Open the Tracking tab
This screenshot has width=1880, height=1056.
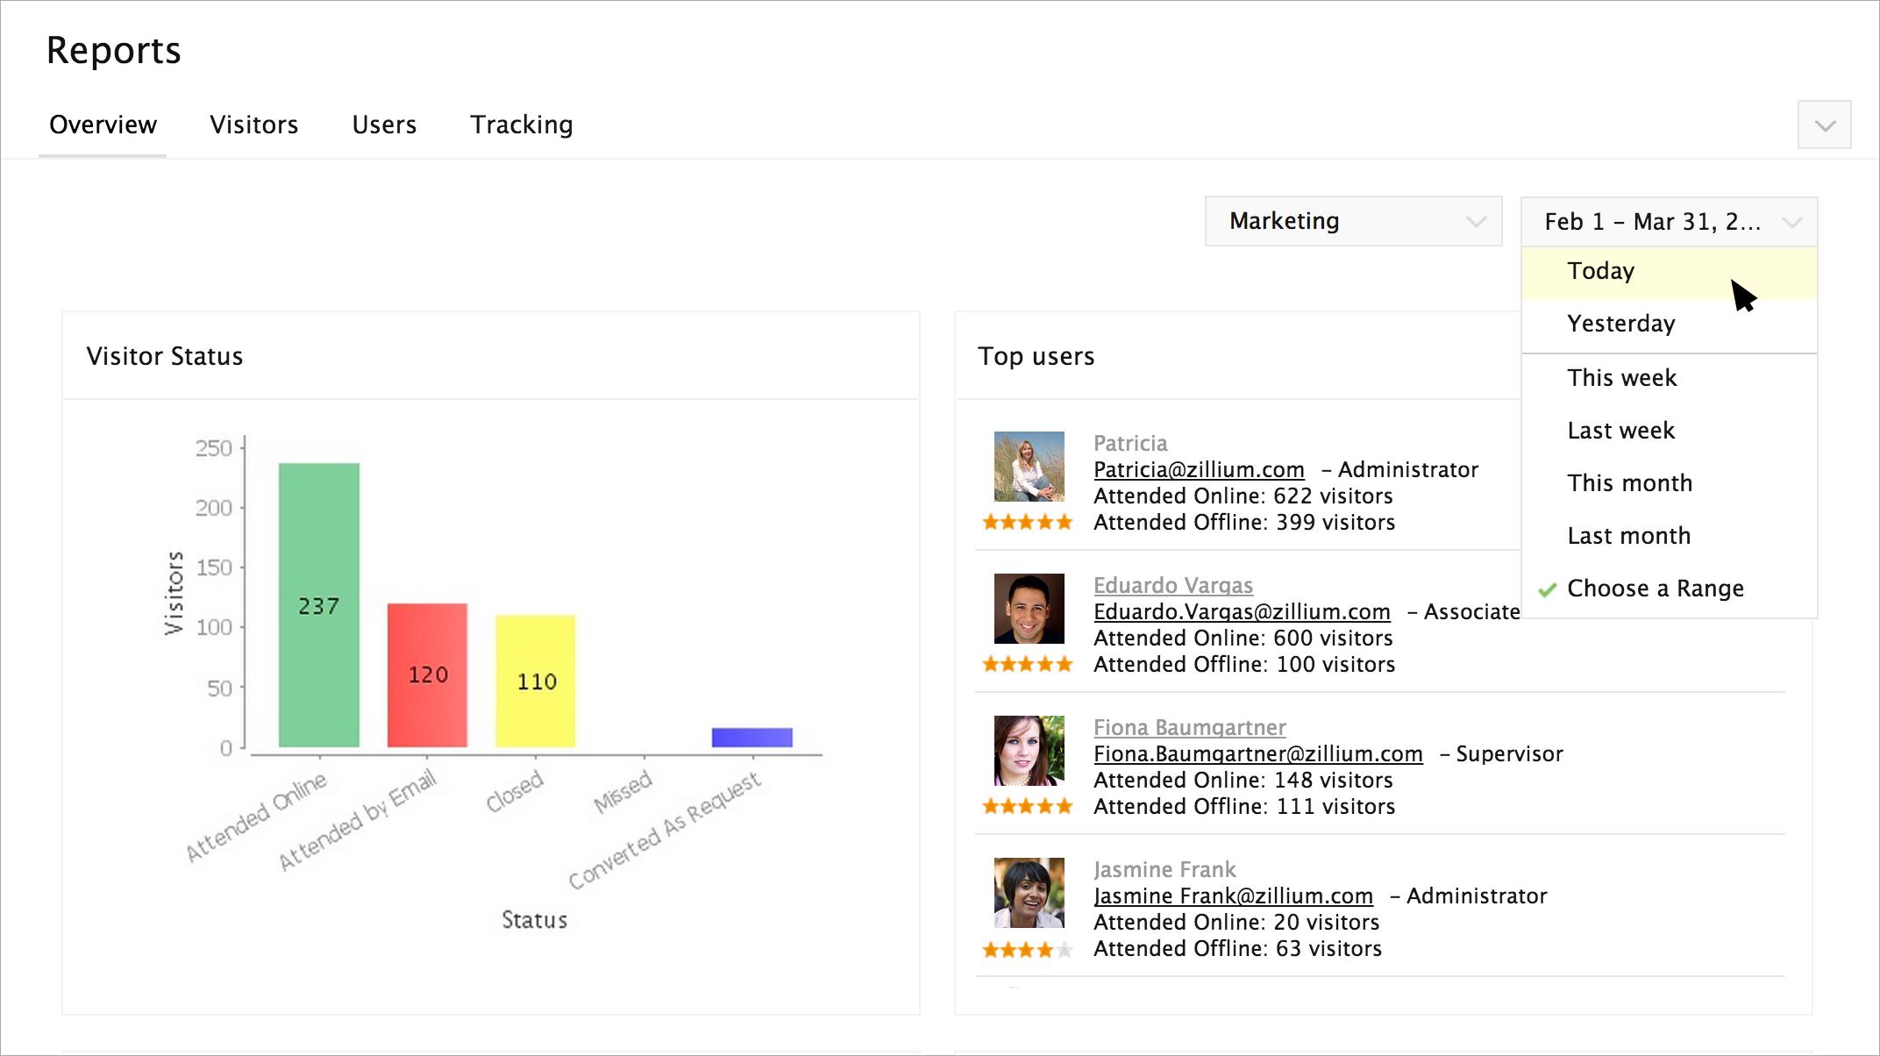coord(522,125)
